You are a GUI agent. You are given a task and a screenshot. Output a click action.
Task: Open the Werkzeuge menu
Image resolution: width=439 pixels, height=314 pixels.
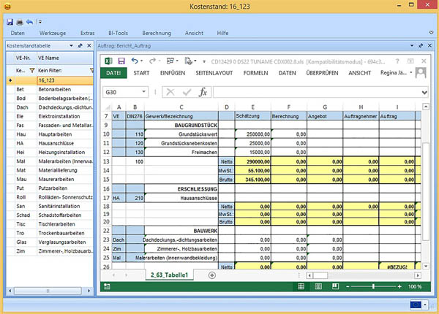tap(53, 33)
